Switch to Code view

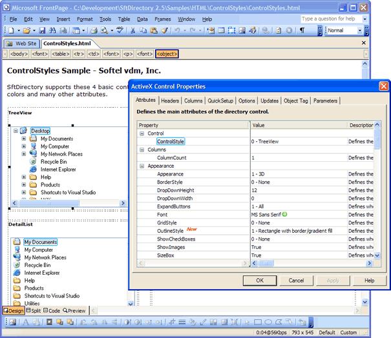(x=52, y=311)
